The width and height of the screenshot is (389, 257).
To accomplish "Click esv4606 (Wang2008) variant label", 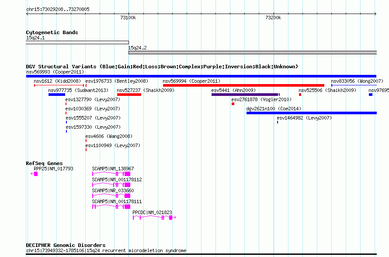I will pyautogui.click(x=109, y=136).
